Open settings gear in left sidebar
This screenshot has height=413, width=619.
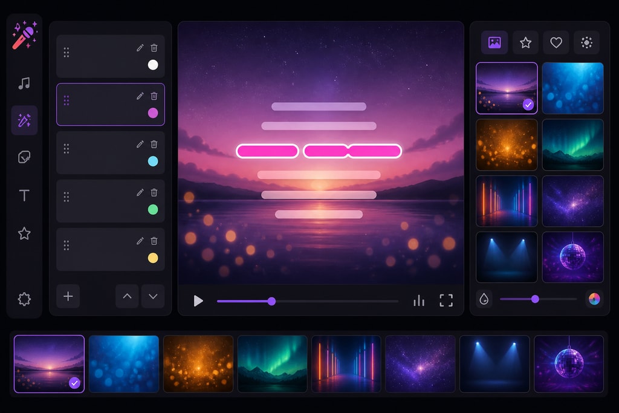coord(24,299)
